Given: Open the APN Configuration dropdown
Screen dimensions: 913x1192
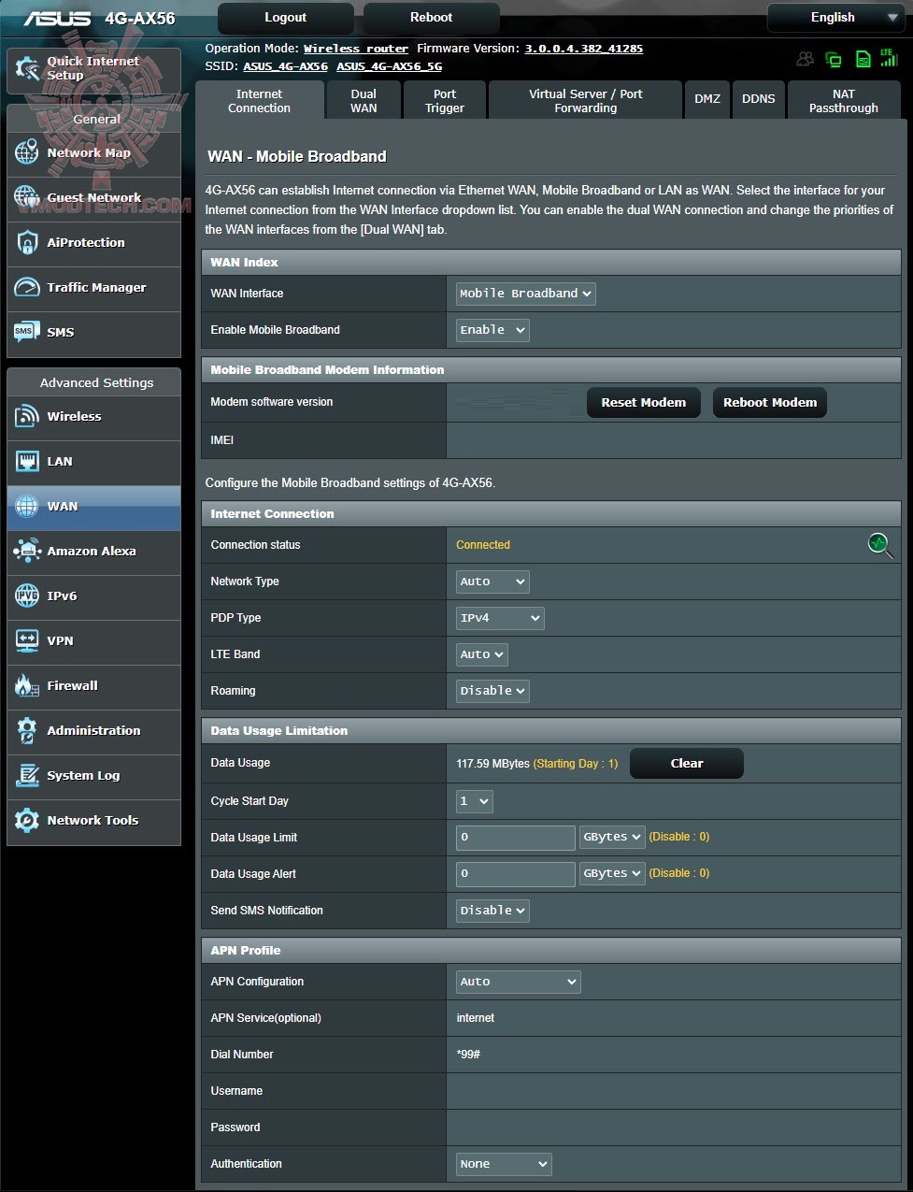Looking at the screenshot, I should click(x=518, y=982).
